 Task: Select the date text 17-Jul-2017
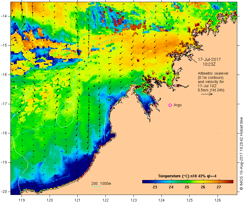point(209,59)
